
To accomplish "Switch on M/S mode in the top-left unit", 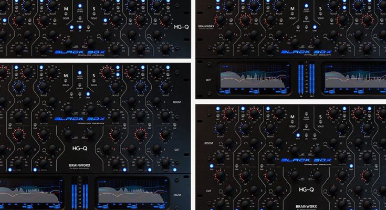I will 72,27.
